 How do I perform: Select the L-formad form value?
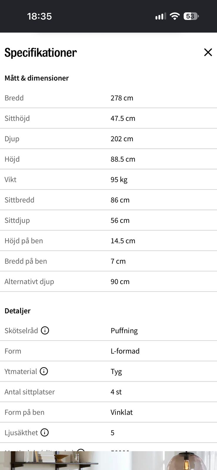coord(125,351)
